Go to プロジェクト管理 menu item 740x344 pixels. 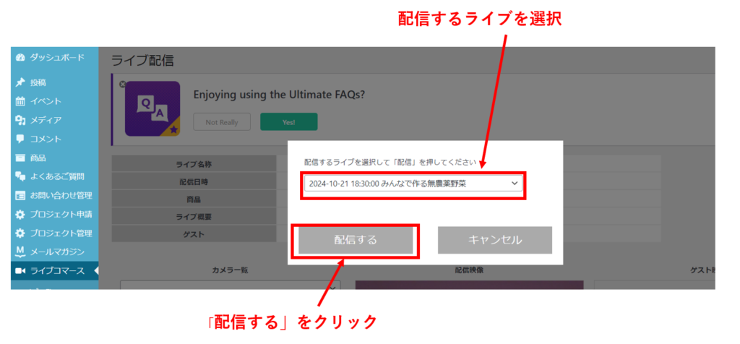tap(61, 233)
